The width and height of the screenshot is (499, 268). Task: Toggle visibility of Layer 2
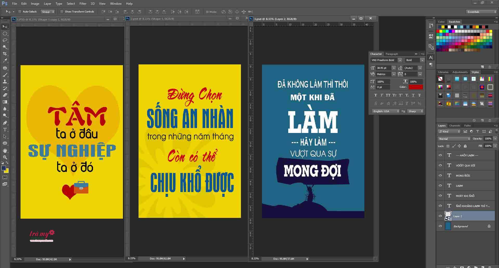(x=440, y=216)
